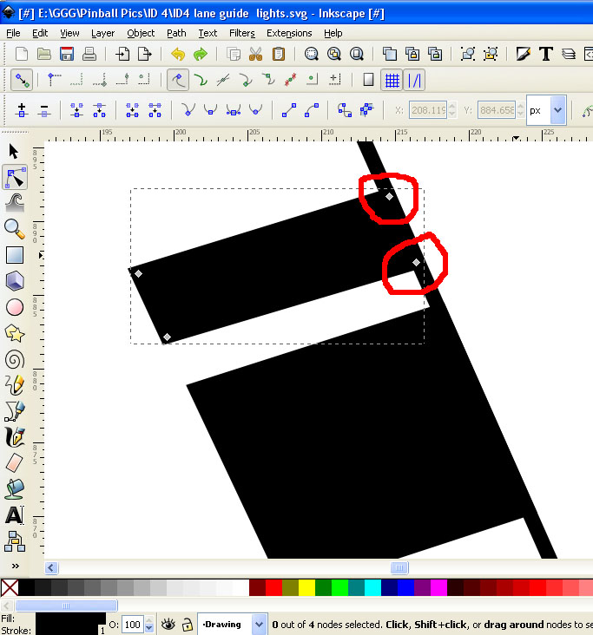Pick the Eraser tool
Viewport: 593px width, 635px height.
[15, 463]
